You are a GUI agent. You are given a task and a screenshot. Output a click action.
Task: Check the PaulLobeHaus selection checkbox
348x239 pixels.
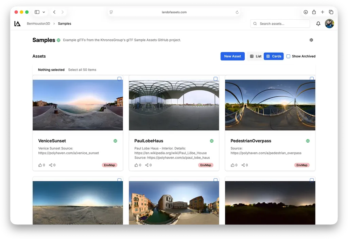coord(216,79)
